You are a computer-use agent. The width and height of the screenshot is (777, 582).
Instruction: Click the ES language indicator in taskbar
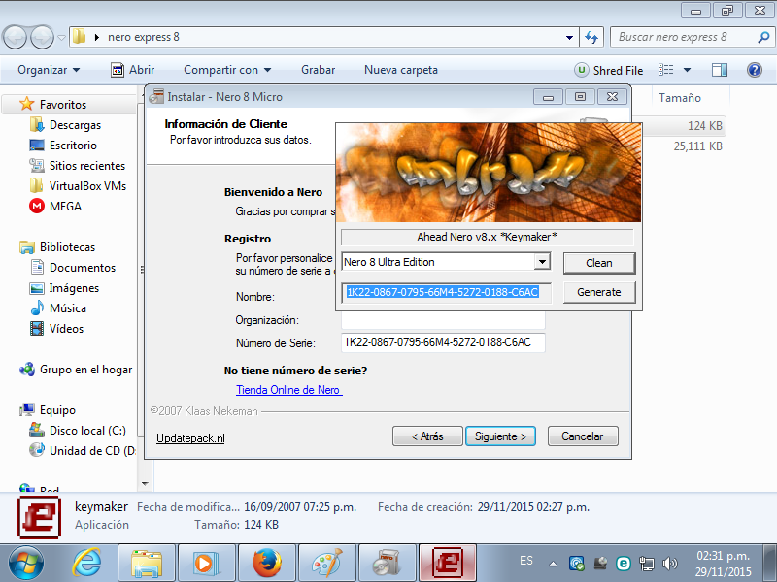[526, 561]
